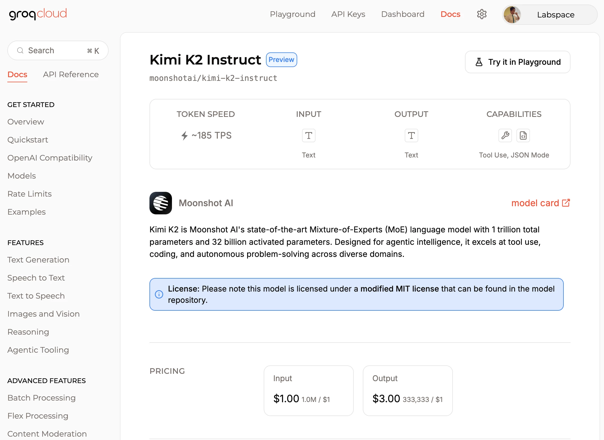Open the Dashboard nav item
Screen dimensions: 604x440
click(x=402, y=14)
